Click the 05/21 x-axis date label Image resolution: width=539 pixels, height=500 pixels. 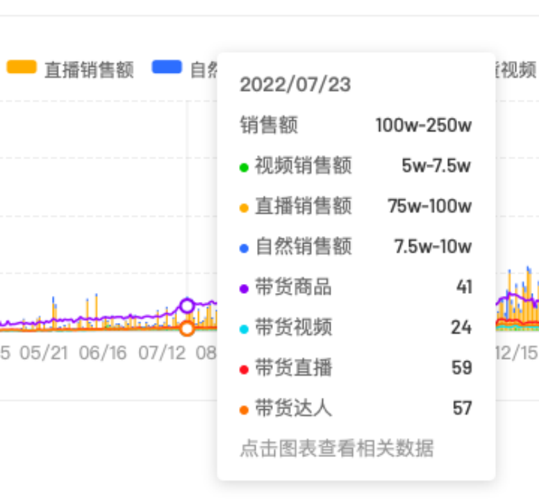click(x=44, y=353)
